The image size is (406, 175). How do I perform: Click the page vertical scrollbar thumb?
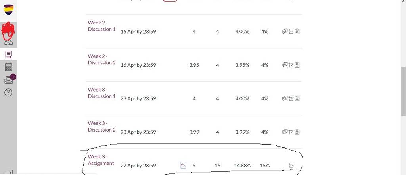(403, 92)
